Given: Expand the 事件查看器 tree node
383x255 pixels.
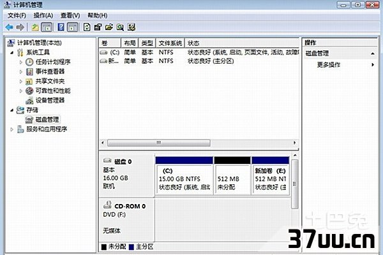Looking at the screenshot, I should click(21, 71).
